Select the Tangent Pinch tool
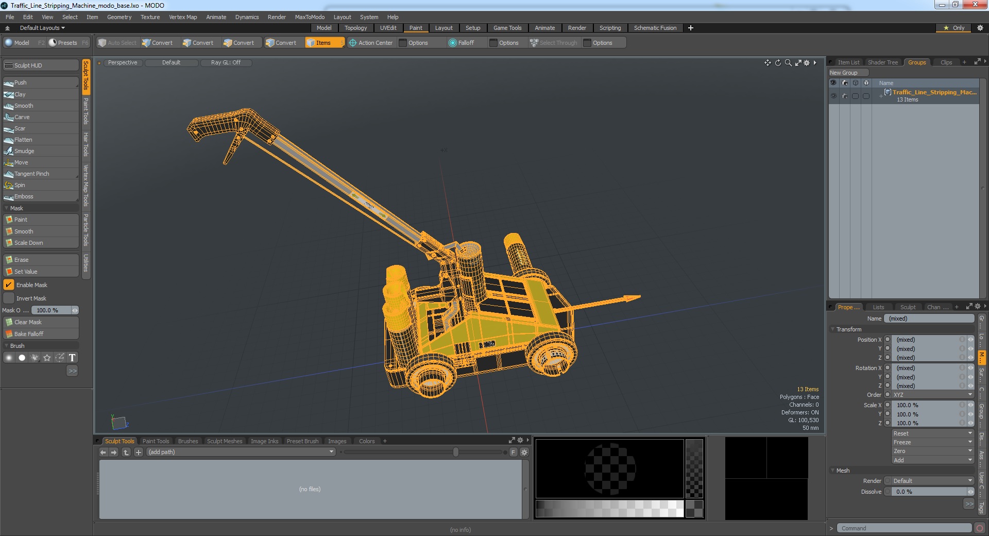 click(x=41, y=174)
